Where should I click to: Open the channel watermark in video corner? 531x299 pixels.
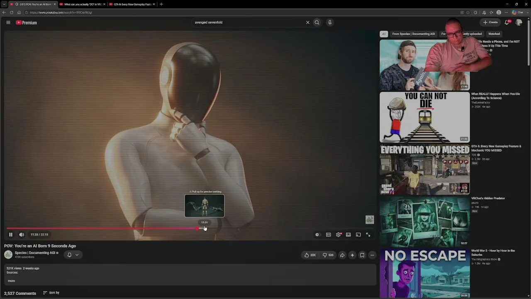[x=370, y=220]
